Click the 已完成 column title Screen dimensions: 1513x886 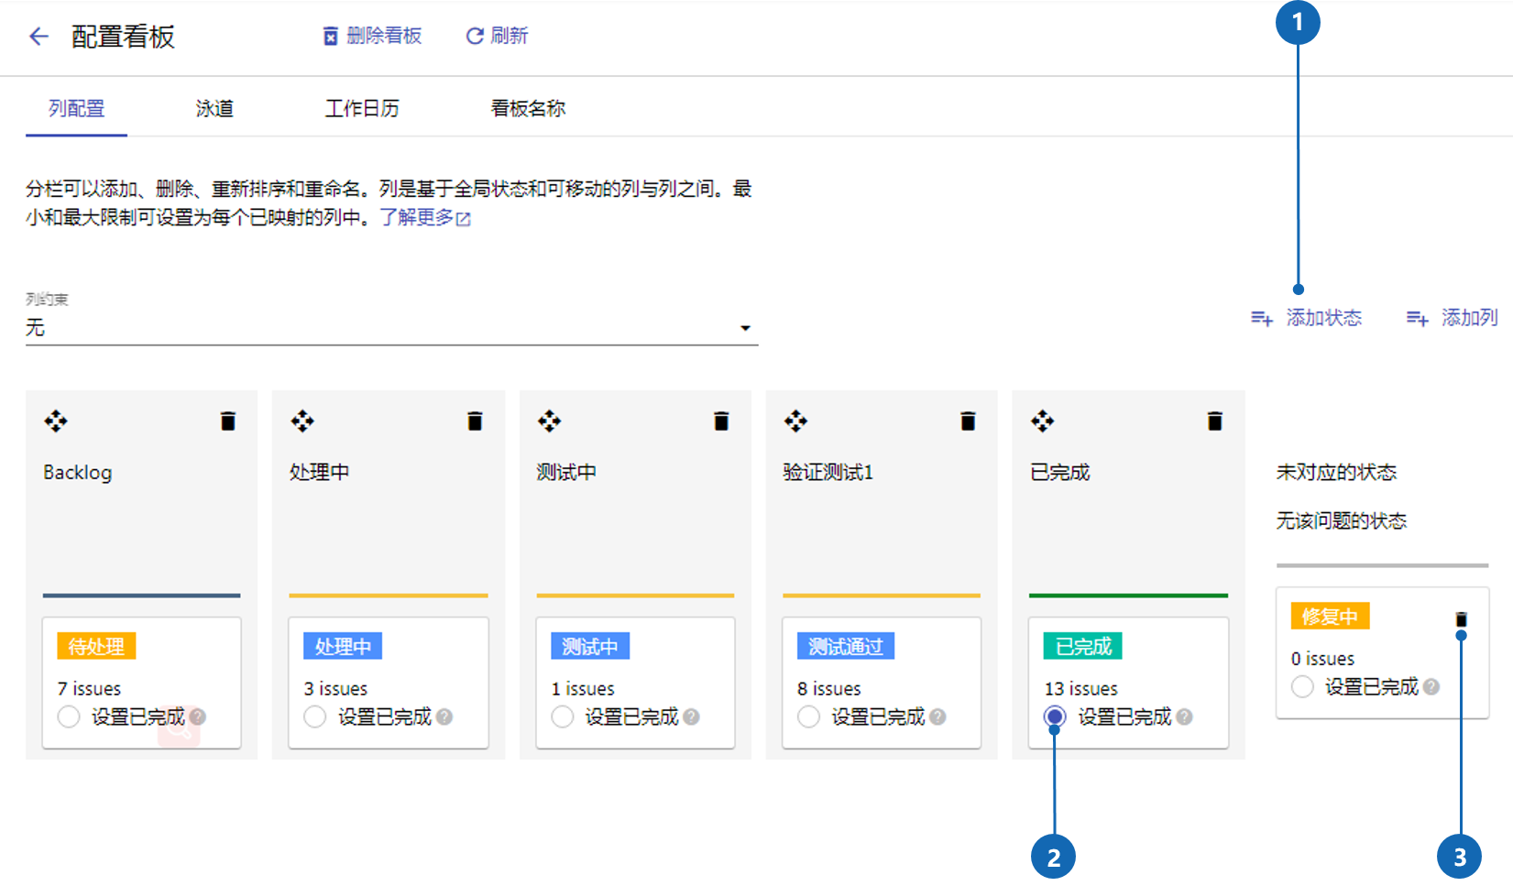[x=1060, y=473]
